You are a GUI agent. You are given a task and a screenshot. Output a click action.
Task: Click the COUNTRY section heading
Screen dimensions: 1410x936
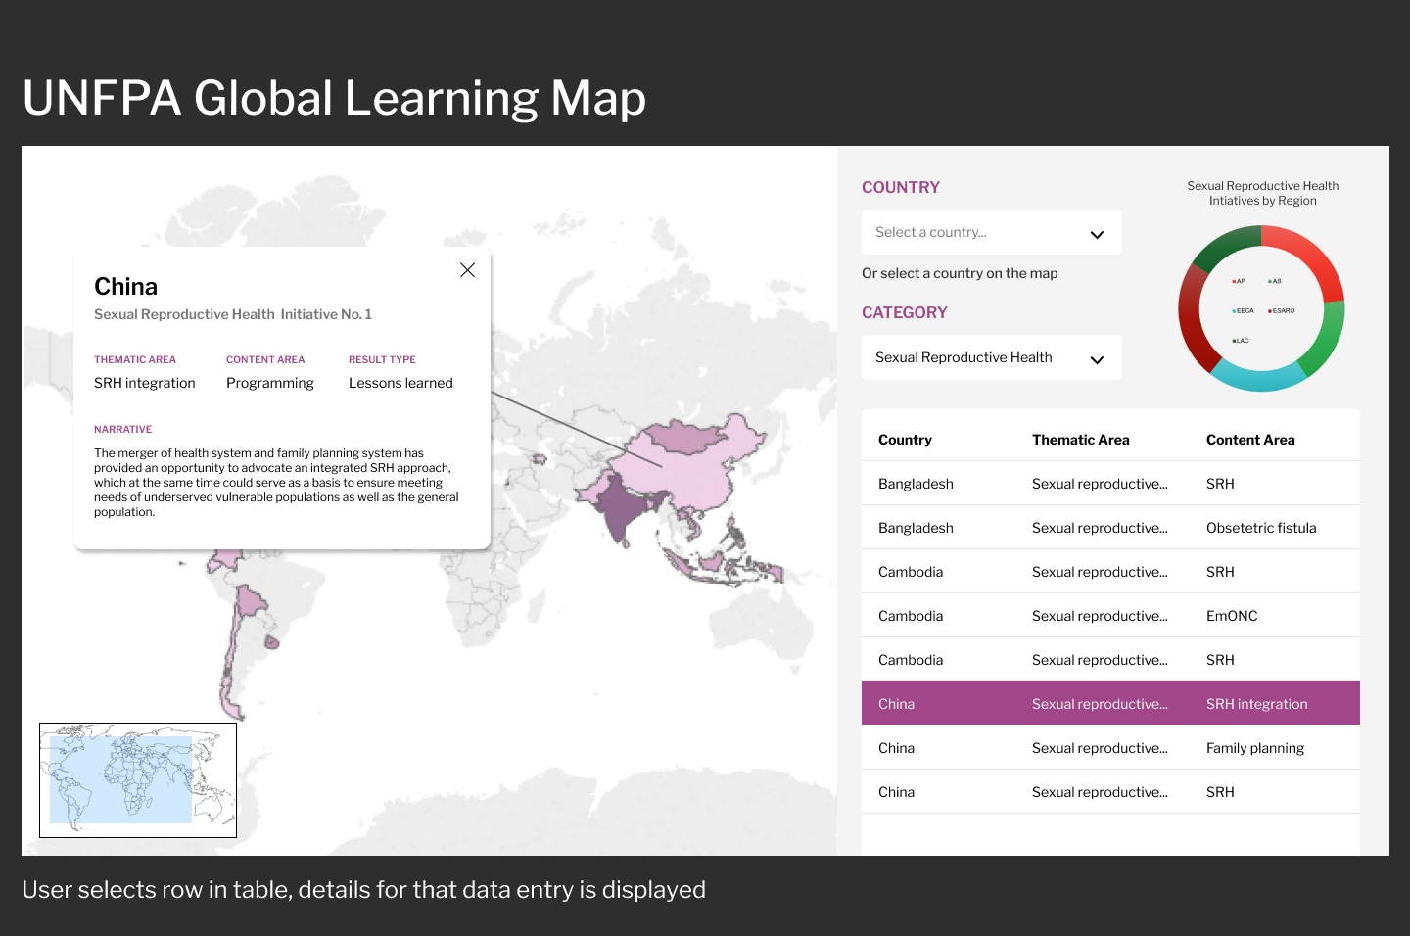coord(901,187)
